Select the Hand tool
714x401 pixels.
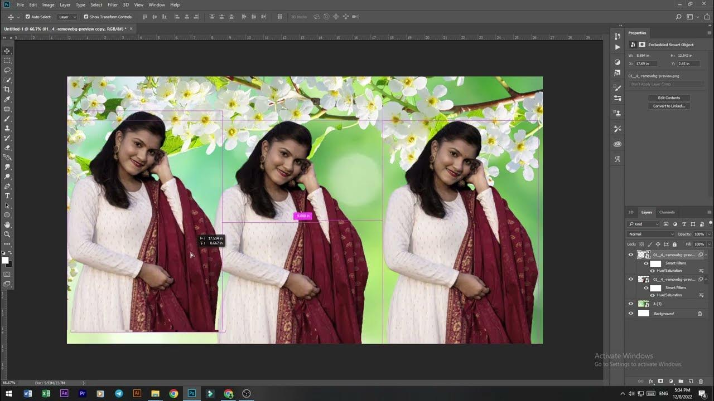[x=7, y=224]
